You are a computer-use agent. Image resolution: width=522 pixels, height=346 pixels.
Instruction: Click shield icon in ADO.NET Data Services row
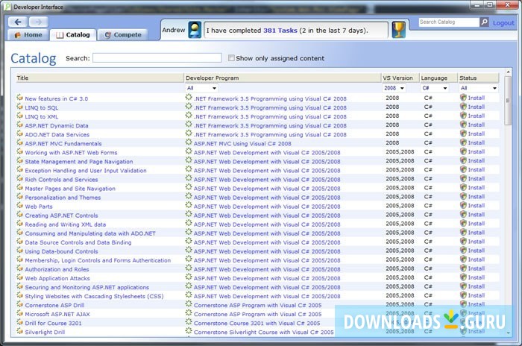pos(463,133)
